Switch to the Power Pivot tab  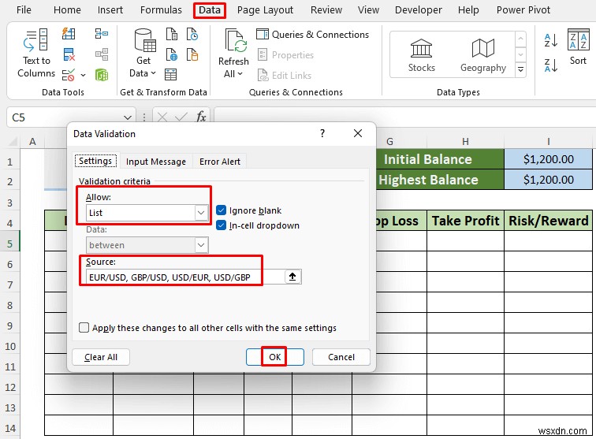[x=523, y=10]
